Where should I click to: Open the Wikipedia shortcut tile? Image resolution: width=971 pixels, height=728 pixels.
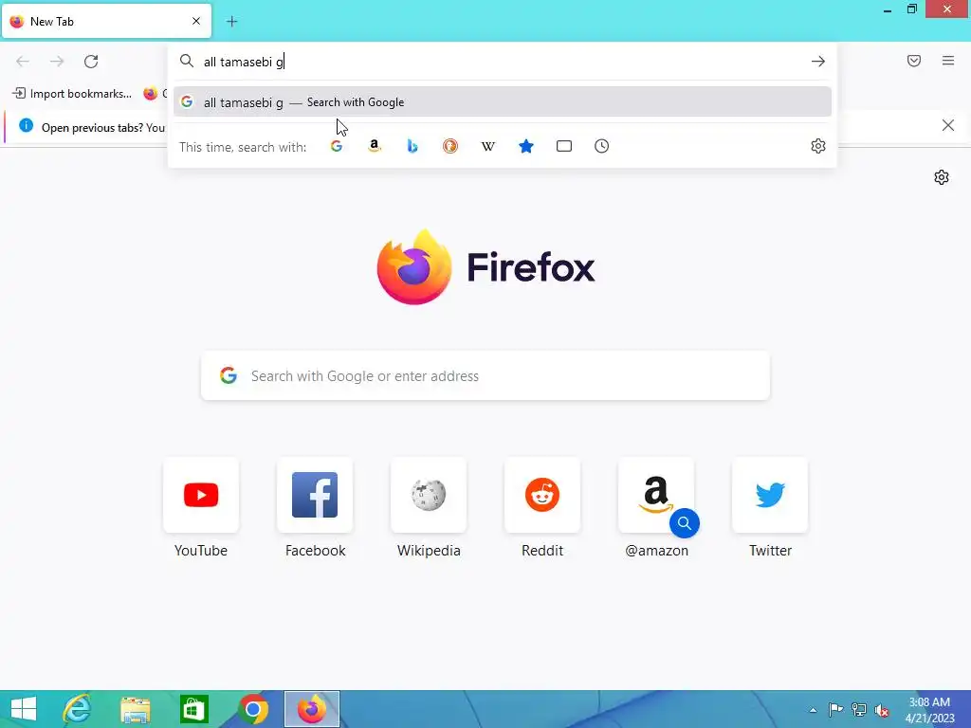click(x=429, y=495)
